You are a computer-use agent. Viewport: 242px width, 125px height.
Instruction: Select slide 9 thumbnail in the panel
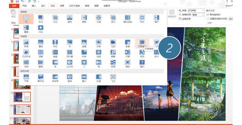(x=22, y=97)
